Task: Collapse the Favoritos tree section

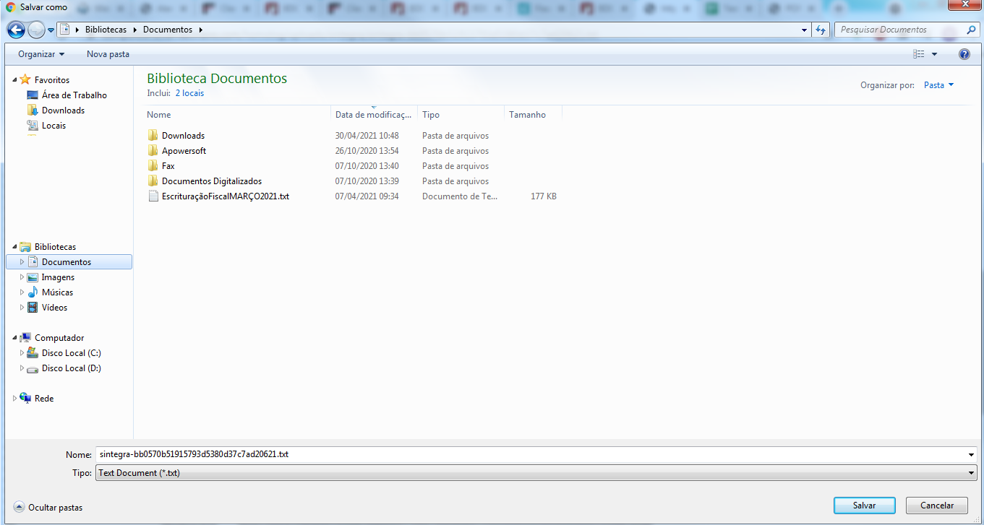Action: point(15,80)
